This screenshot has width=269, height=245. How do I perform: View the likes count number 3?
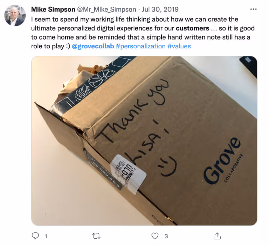click(166, 237)
